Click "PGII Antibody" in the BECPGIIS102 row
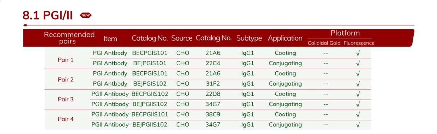This screenshot has height=134, width=437. [110, 94]
